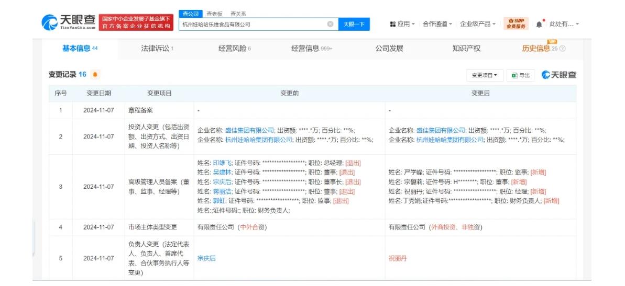The height and width of the screenshot is (286, 625).
Task: Open 杭州娃哈哈集团有限公司 link in 变更后 column
Action: coord(449,140)
